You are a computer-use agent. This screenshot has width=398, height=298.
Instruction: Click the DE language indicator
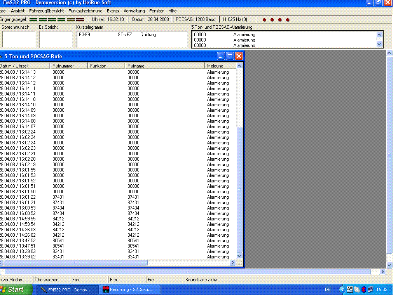pyautogui.click(x=327, y=289)
